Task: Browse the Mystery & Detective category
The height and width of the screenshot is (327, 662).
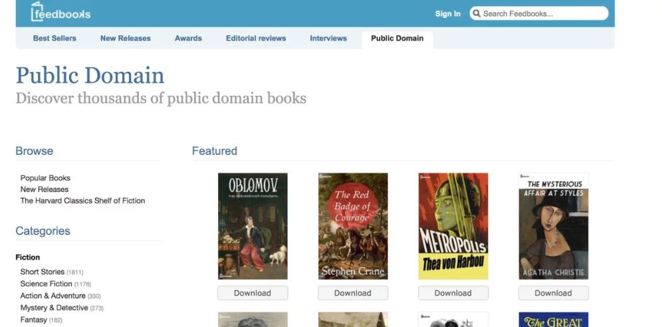Action: coord(54,308)
